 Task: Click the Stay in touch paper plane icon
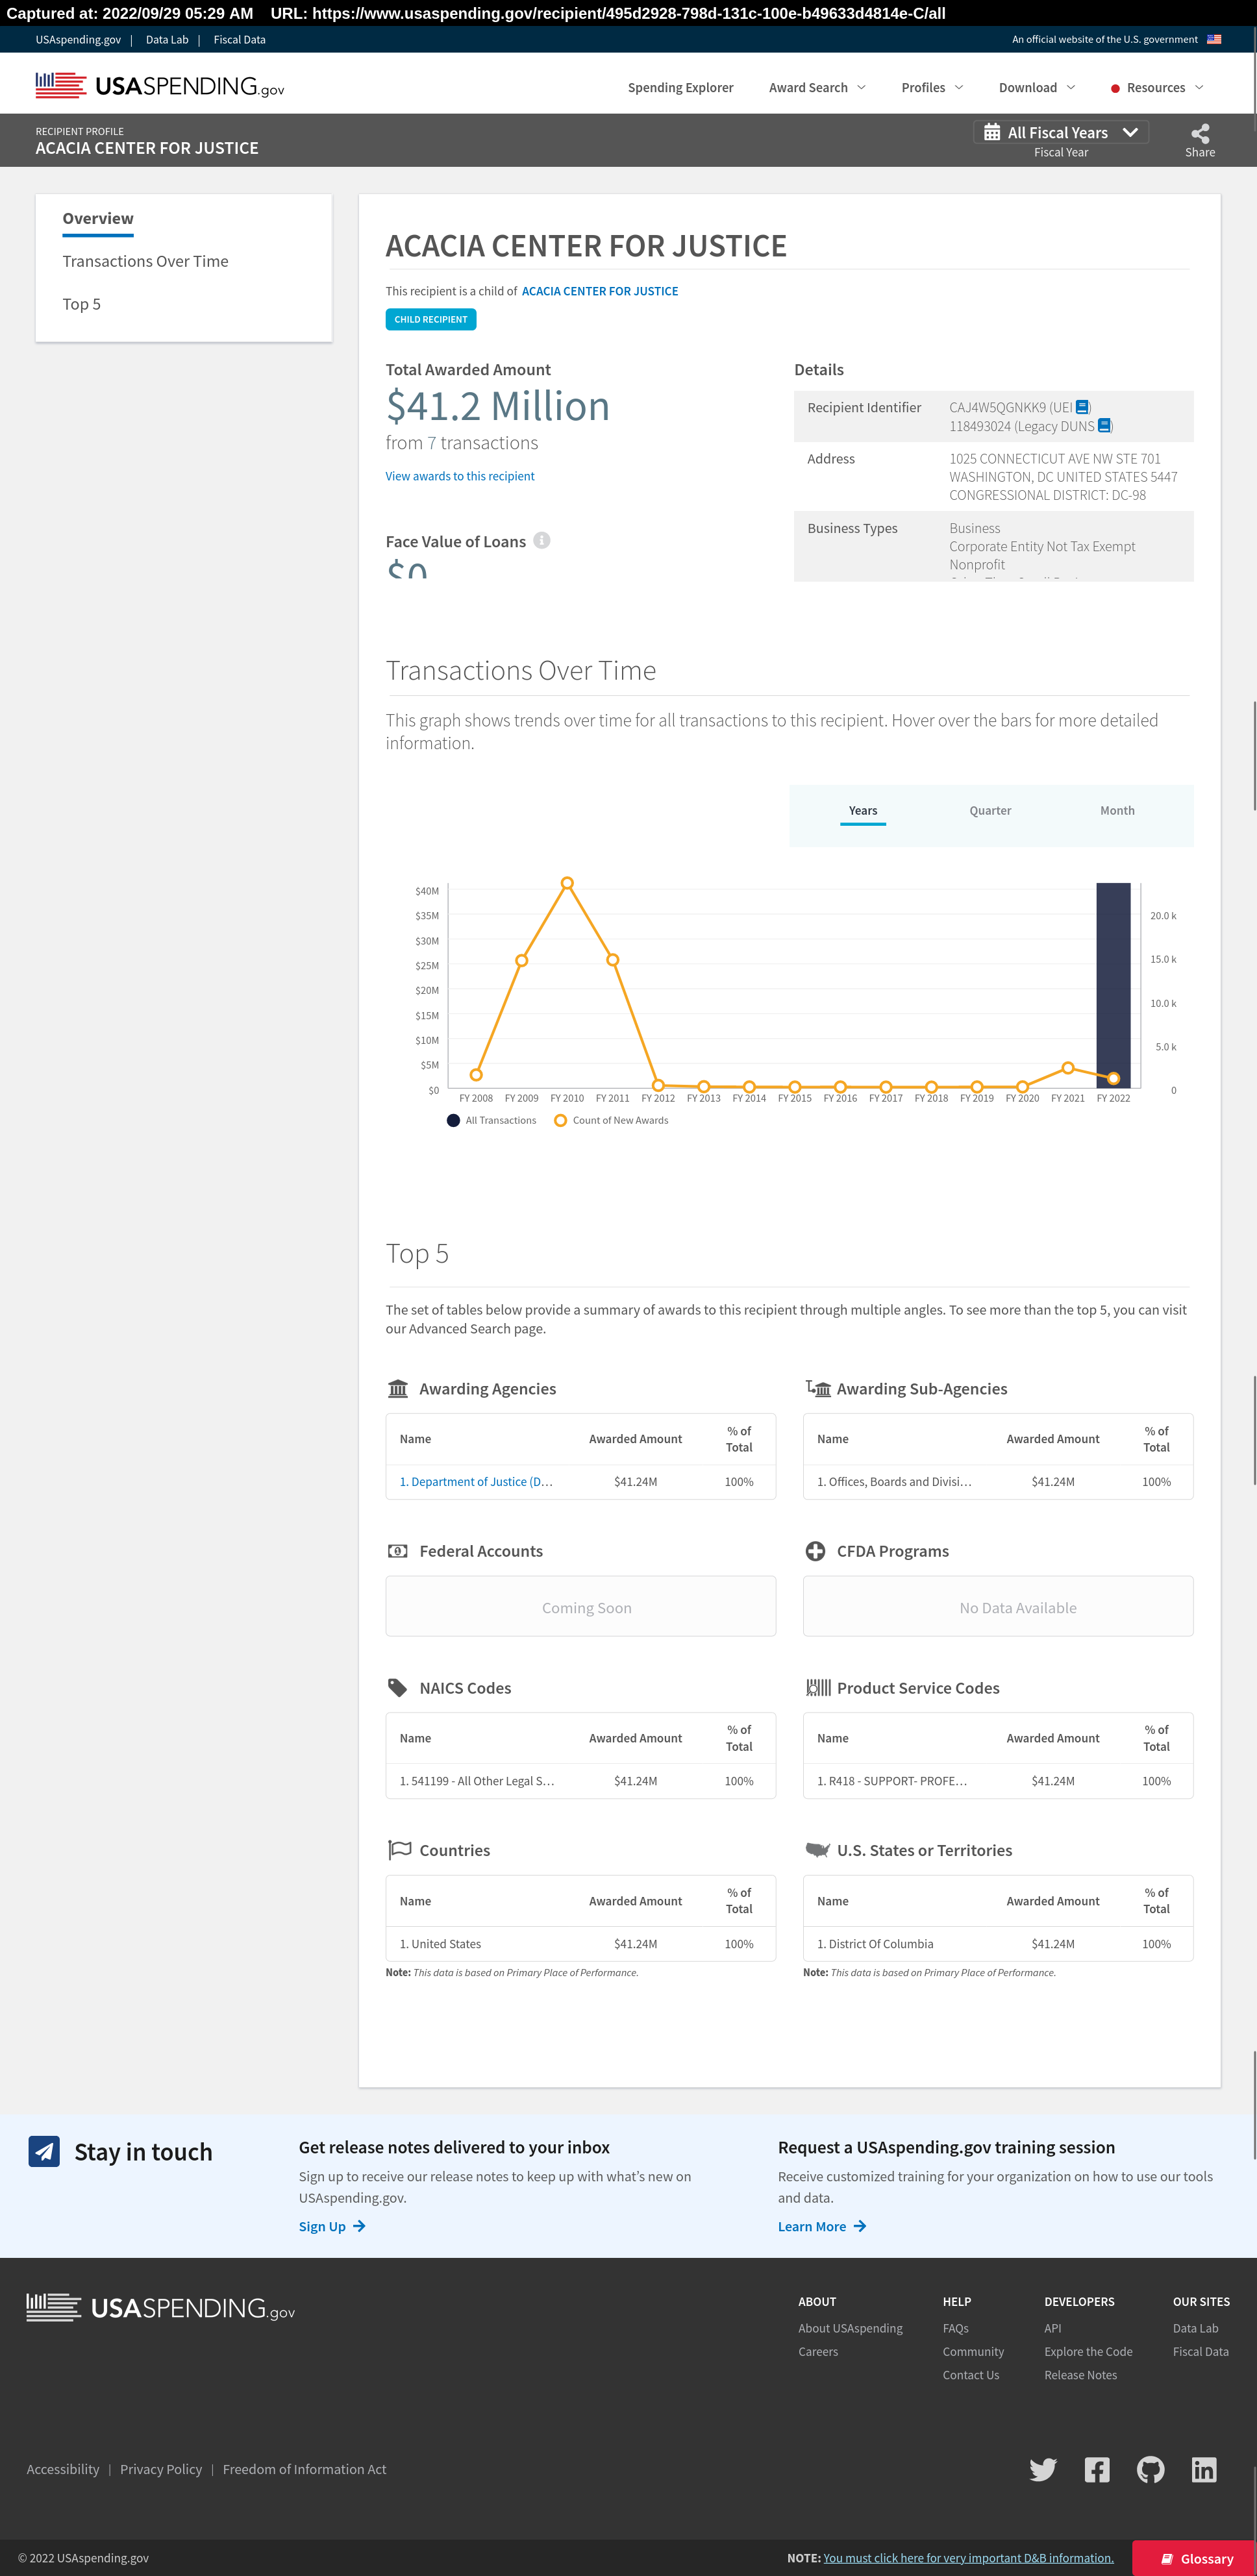(x=44, y=2151)
